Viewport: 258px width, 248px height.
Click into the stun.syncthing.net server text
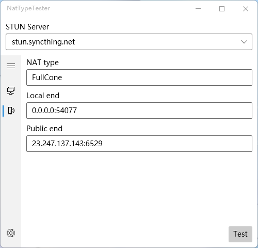(43, 42)
